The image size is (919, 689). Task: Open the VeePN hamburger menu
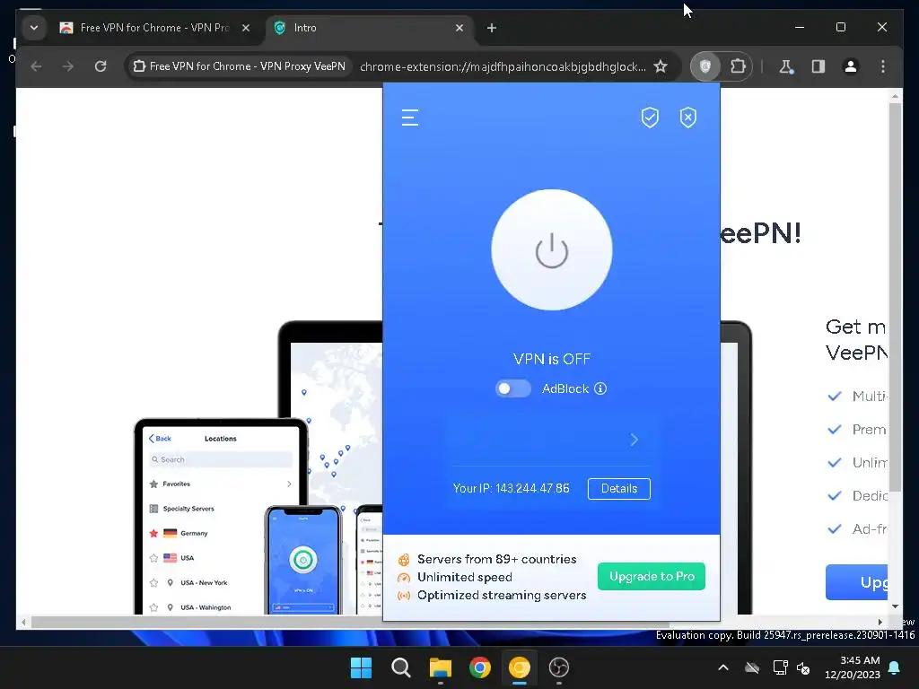click(409, 118)
